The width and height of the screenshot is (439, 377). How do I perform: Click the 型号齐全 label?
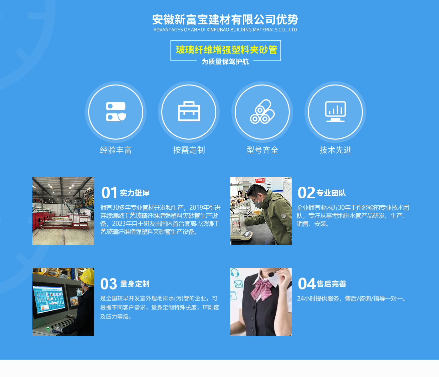[x=262, y=150]
